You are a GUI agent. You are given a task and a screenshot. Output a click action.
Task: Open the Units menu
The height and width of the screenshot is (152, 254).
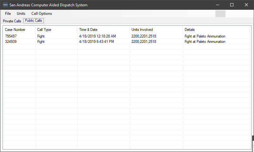pyautogui.click(x=21, y=14)
